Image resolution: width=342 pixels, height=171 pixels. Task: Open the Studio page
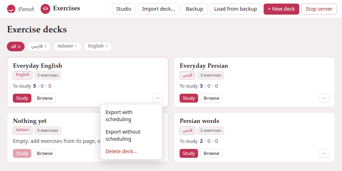click(x=124, y=9)
